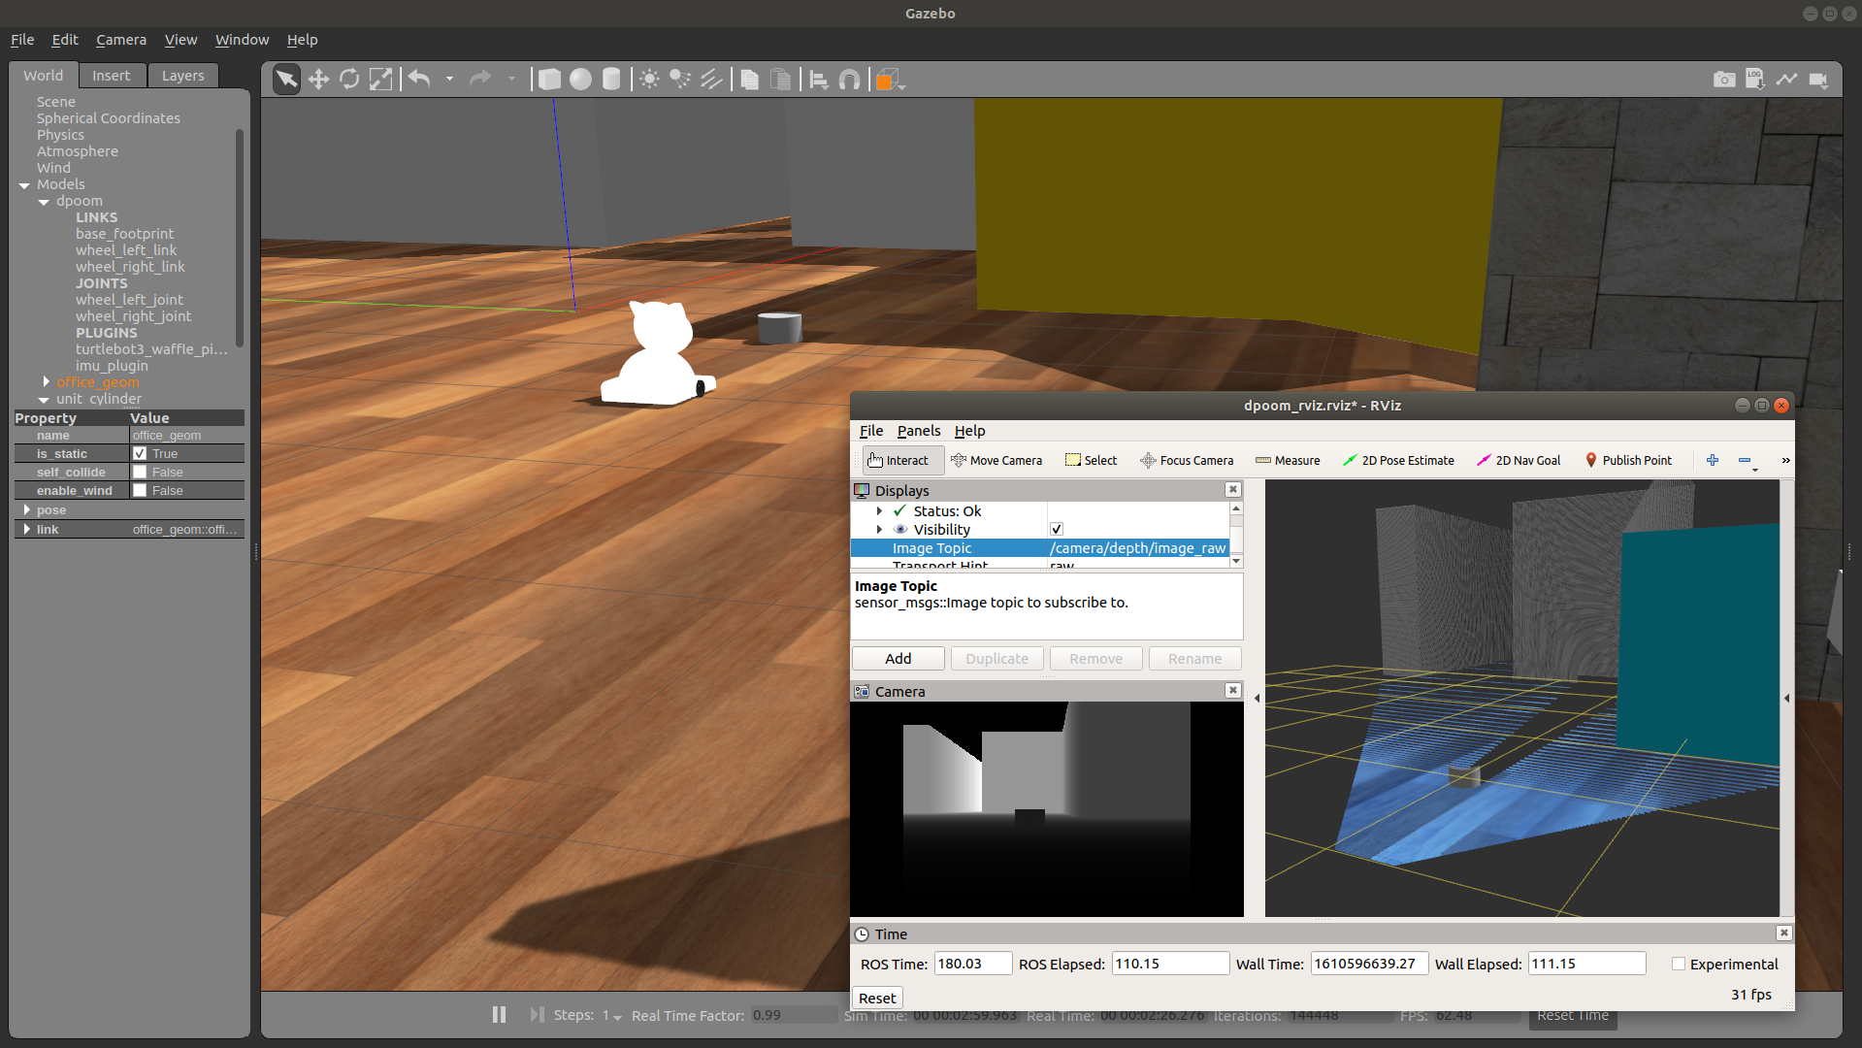1862x1048 pixels.
Task: Collapse the Models tree node
Action: [24, 185]
